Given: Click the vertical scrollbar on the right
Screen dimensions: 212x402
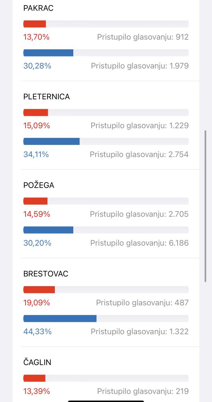Looking at the screenshot, I should coord(205,206).
